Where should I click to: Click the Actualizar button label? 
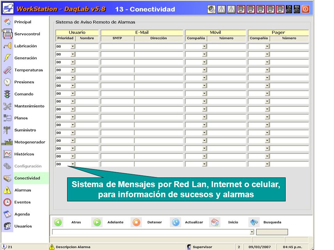(x=194, y=222)
